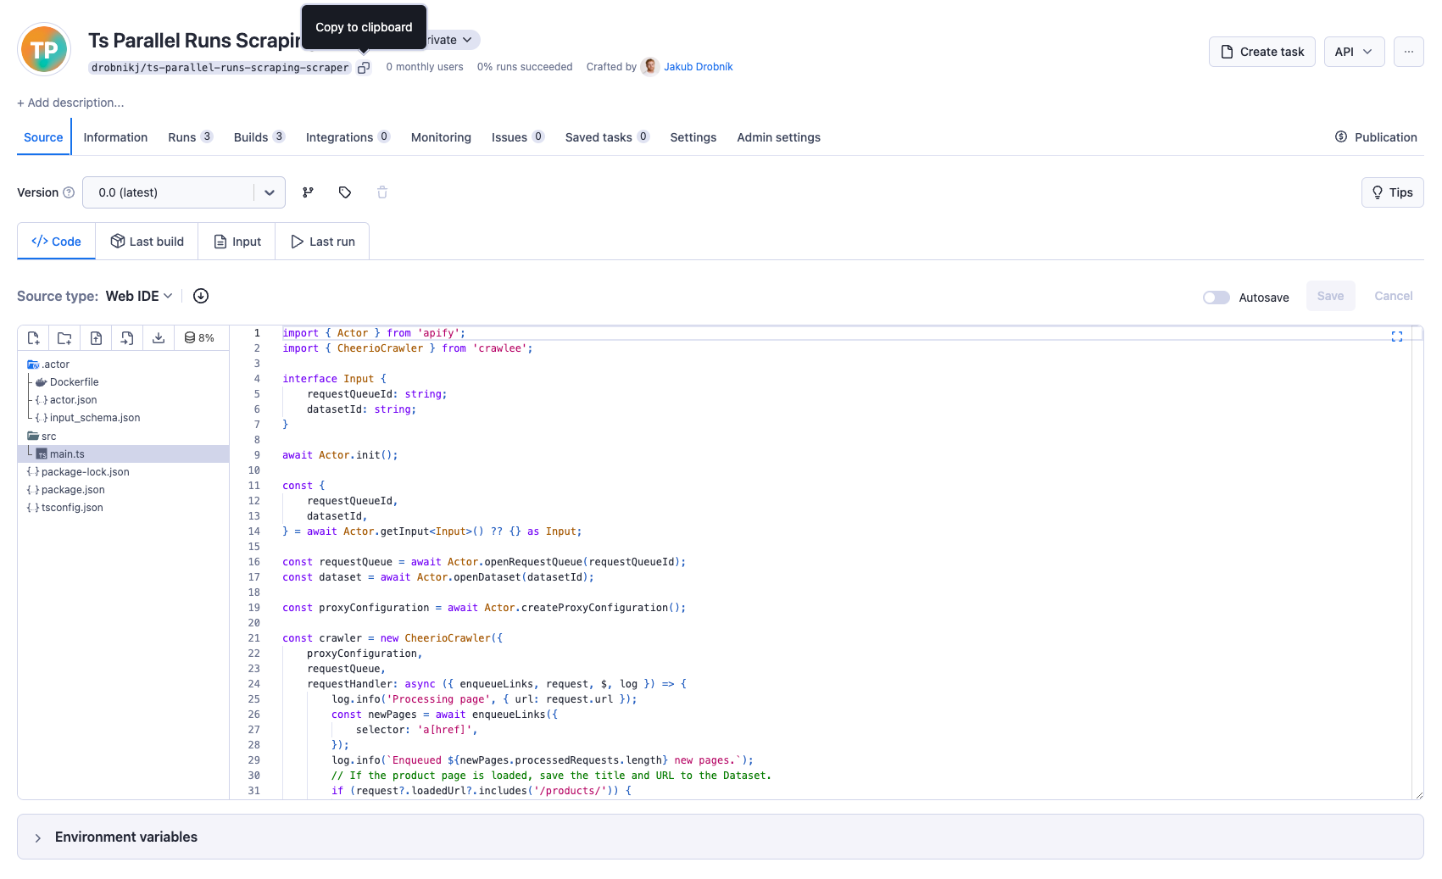Open the Version 0.0 (latest) dropdown

pyautogui.click(x=183, y=192)
